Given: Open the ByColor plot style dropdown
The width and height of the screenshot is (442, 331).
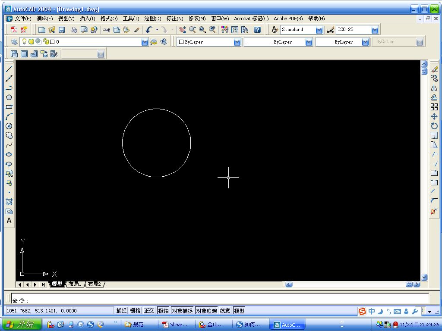Looking at the screenshot, I should [420, 42].
